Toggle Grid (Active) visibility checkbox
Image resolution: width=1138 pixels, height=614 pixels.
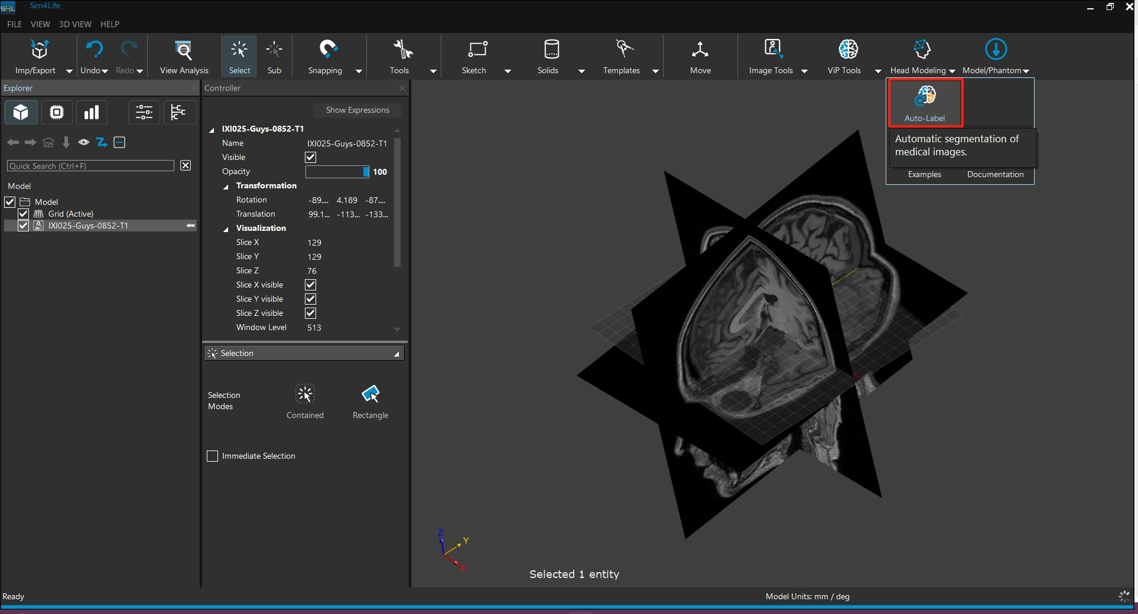pyautogui.click(x=24, y=214)
